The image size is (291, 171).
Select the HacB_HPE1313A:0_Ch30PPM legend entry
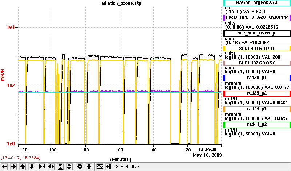coord(257,17)
